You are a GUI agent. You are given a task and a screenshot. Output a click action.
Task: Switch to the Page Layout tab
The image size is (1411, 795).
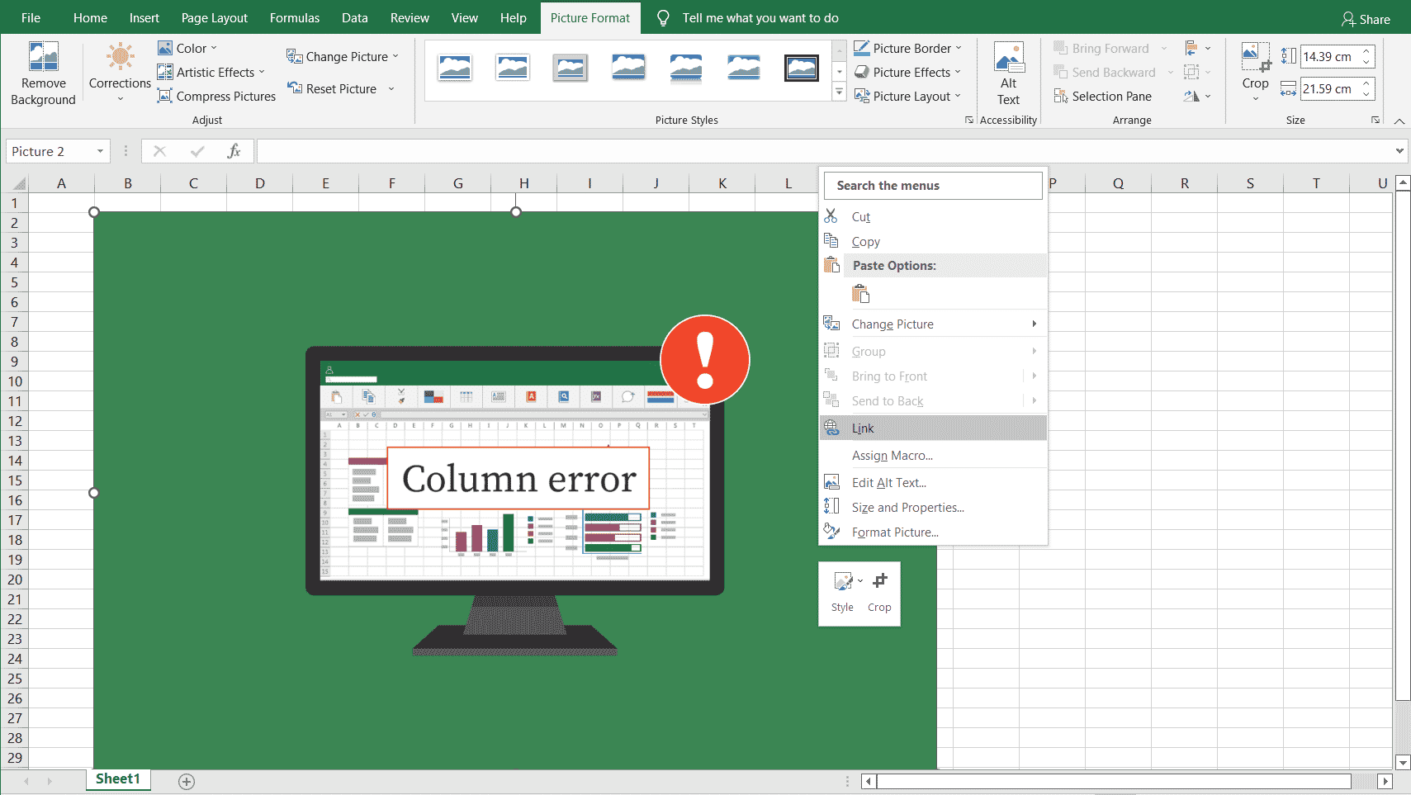click(x=214, y=18)
